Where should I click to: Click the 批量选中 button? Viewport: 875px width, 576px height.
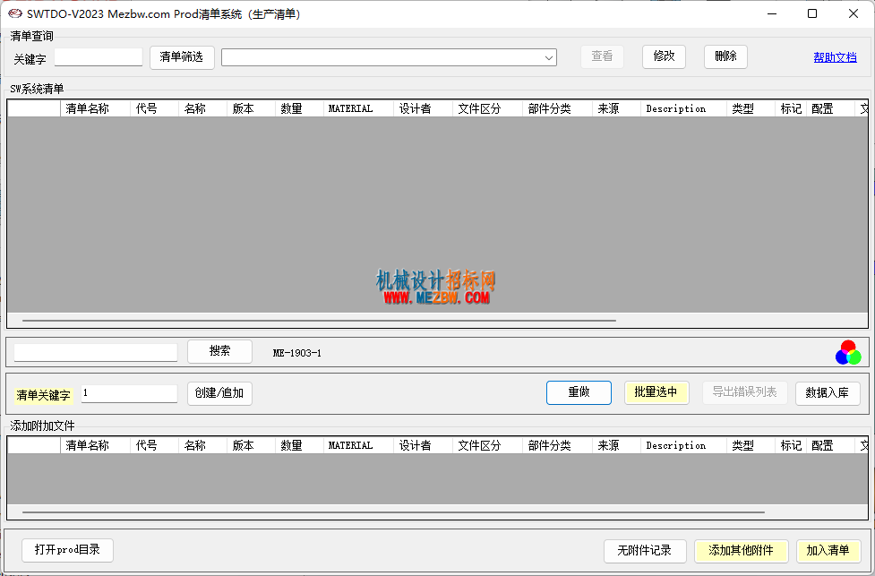click(x=656, y=393)
